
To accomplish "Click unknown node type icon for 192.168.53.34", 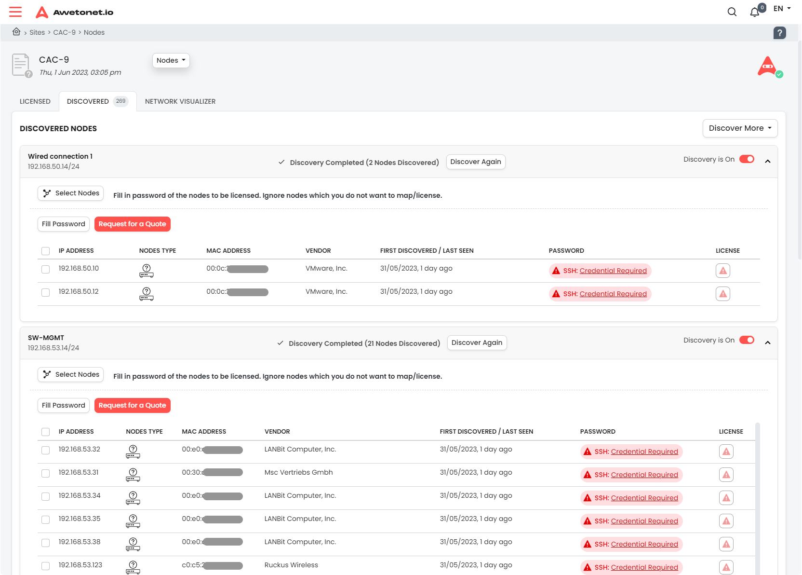I will click(x=133, y=498).
